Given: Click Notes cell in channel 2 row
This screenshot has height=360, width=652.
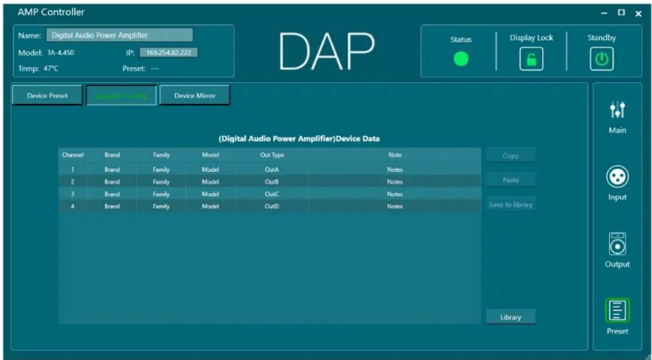Looking at the screenshot, I should click(395, 181).
